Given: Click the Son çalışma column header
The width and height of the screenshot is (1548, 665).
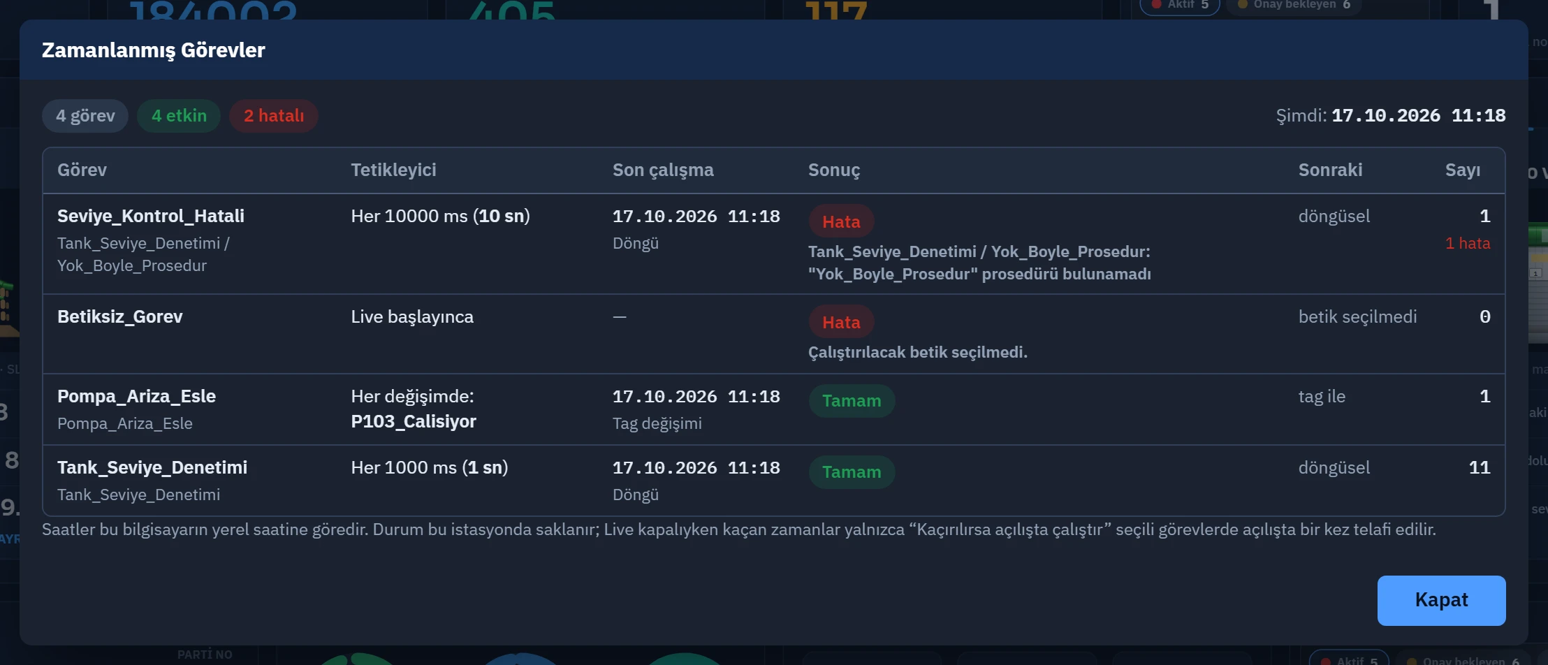Looking at the screenshot, I should pos(663,170).
